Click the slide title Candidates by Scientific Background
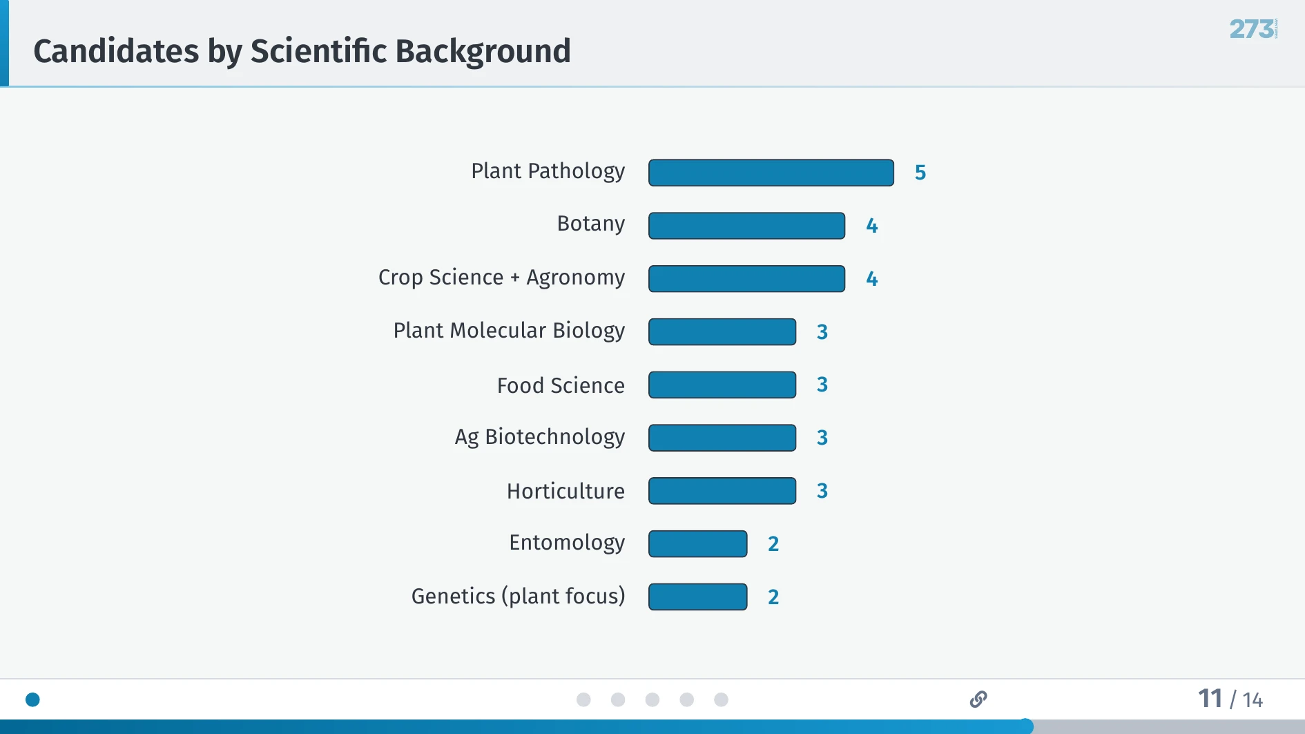Screen dimensions: 1305x734 point(303,50)
